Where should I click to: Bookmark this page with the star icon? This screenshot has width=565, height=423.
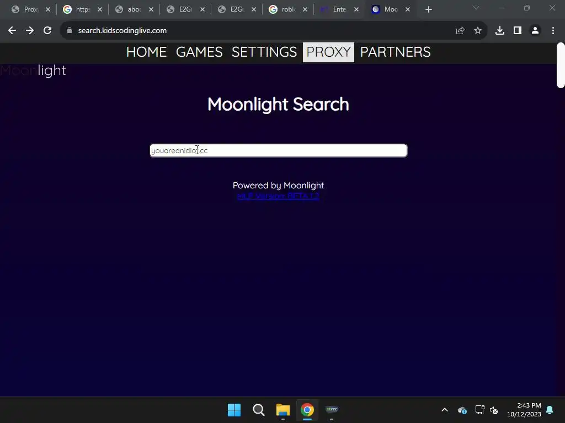pyautogui.click(x=478, y=31)
